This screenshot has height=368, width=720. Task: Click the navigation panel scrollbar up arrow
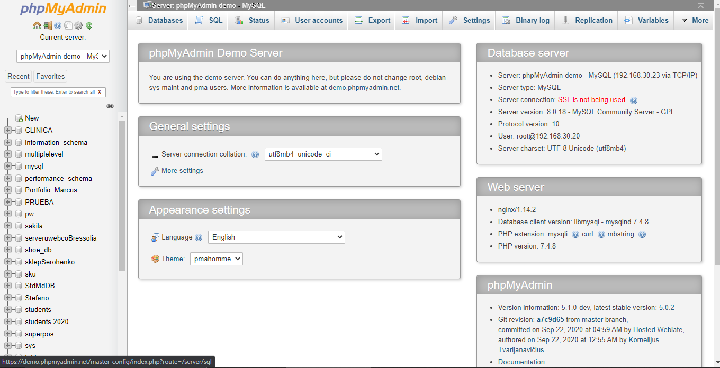tap(122, 116)
